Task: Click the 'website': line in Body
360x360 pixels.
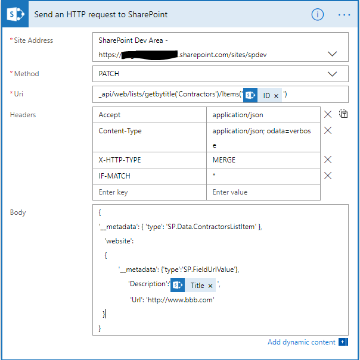Action: 119,241
